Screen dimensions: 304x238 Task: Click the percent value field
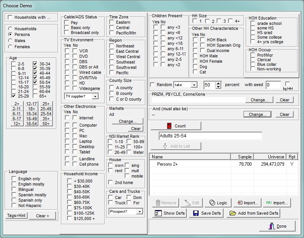point(210,85)
